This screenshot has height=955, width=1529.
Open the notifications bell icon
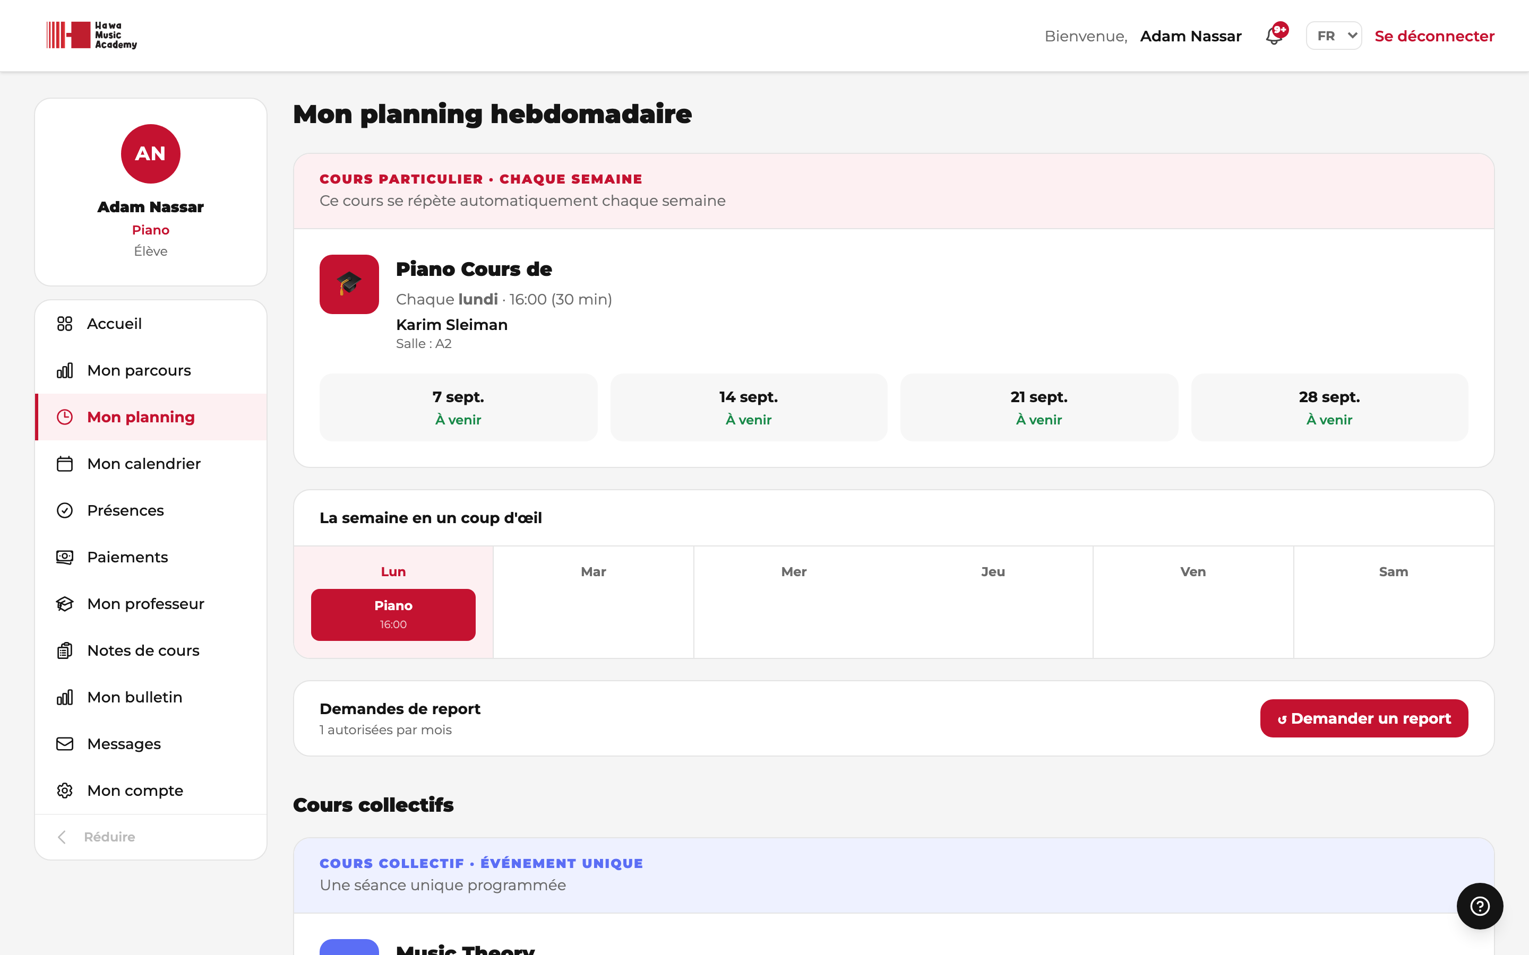1274,36
